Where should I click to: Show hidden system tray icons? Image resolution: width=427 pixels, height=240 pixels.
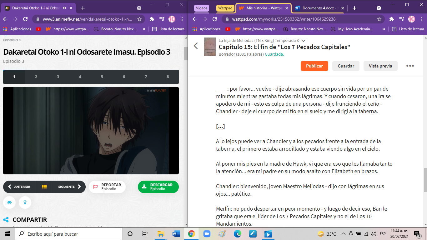(x=343, y=234)
